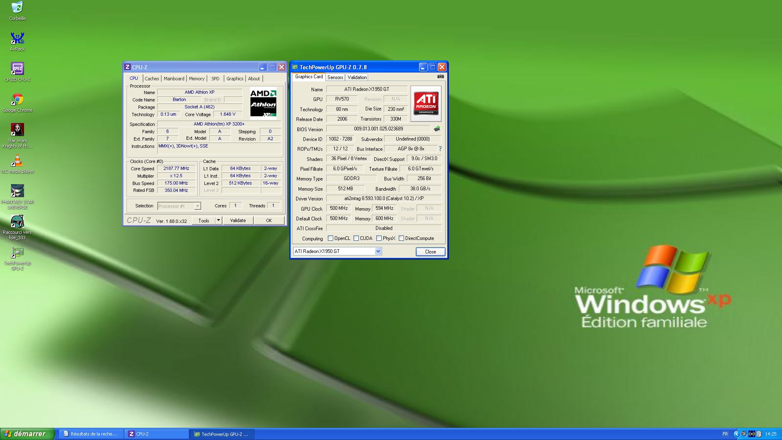Open the Google Chrome desktop icon
The image size is (782, 440).
click(17, 103)
